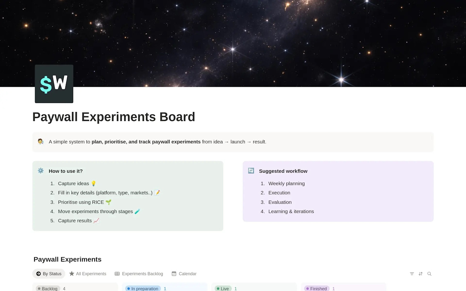Click the repeat emoji on Suggested workflow callout
Screen dimensions: 466x291
click(x=251, y=171)
